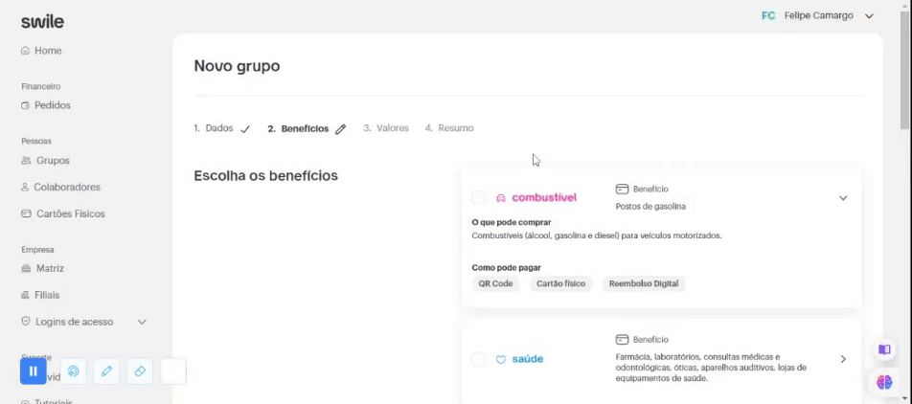This screenshot has height=404, width=912.
Task: Click the Home house icon
Action: [x=25, y=51]
